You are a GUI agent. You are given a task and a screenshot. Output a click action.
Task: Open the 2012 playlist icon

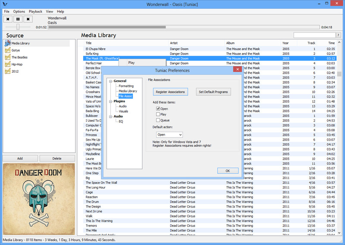pyautogui.click(x=8, y=71)
